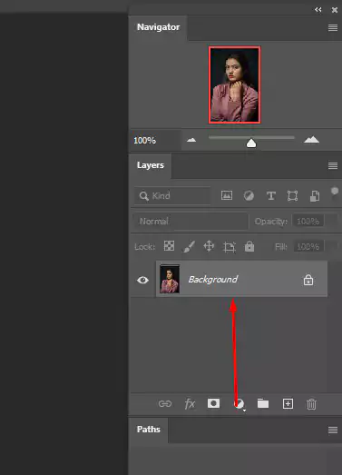Select the Background layer name
This screenshot has height=475, width=342.
click(x=213, y=280)
